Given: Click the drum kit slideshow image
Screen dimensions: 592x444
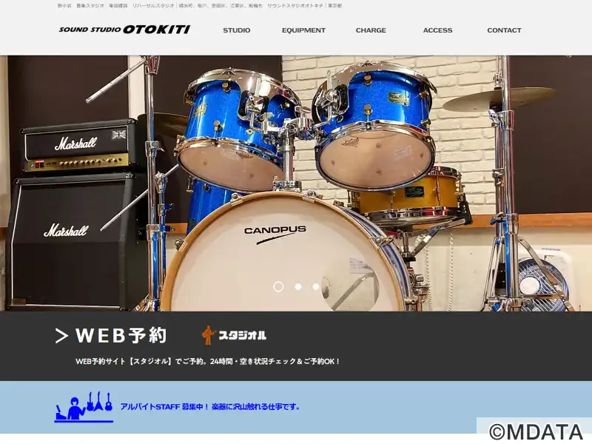Looking at the screenshot, I should click(296, 183).
